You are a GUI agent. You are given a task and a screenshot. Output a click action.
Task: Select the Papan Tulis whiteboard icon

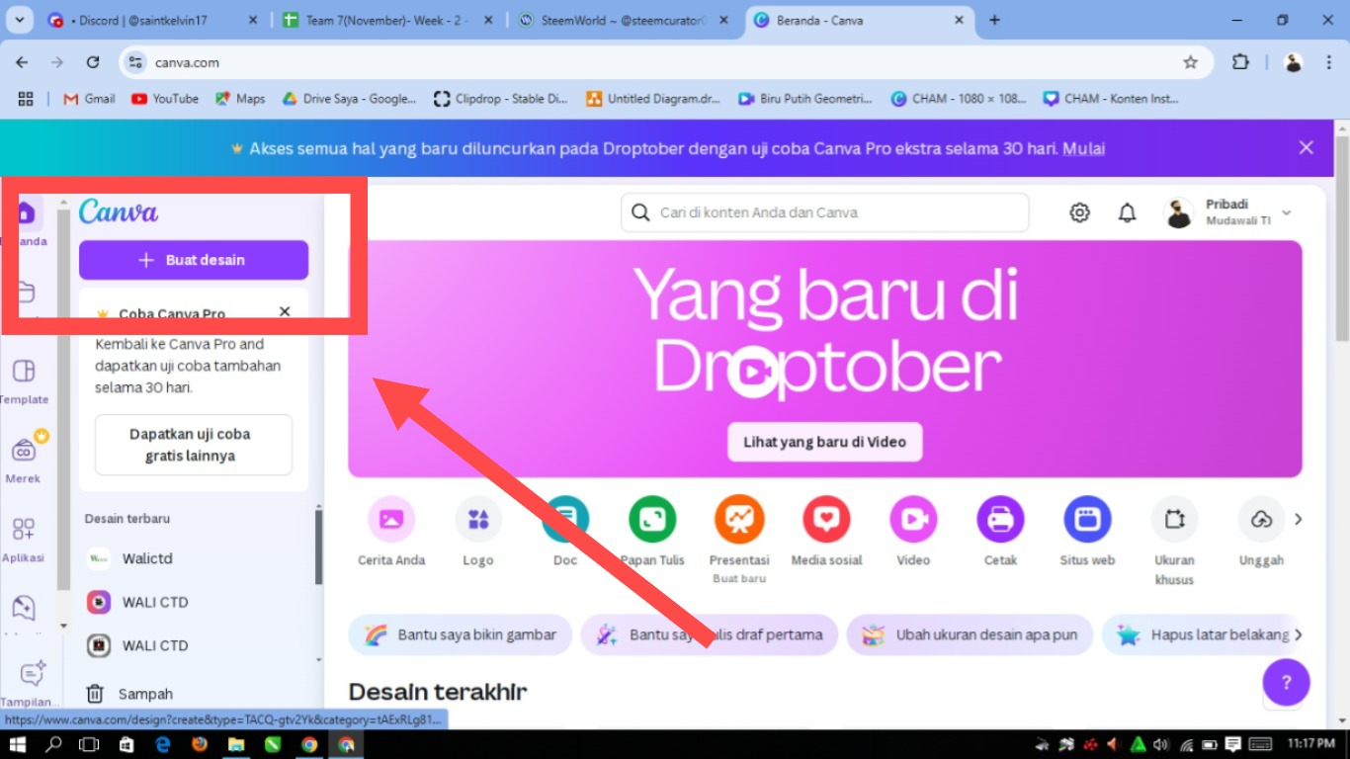(652, 520)
